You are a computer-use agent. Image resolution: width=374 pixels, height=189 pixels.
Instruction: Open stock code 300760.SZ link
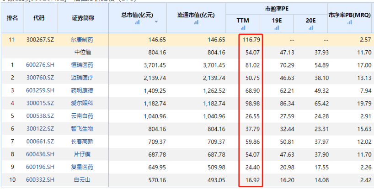point(40,78)
